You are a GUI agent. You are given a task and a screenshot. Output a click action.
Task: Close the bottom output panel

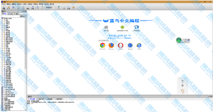[212, 96]
